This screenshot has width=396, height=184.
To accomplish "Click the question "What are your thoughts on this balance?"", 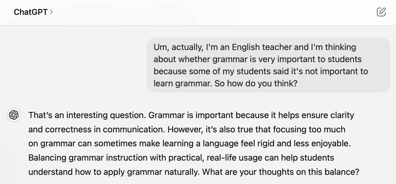I will (x=281, y=172).
